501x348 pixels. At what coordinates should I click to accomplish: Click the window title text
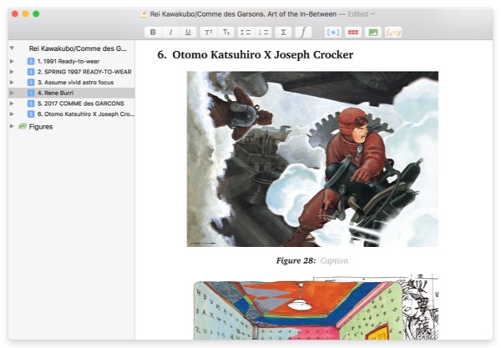click(x=243, y=14)
